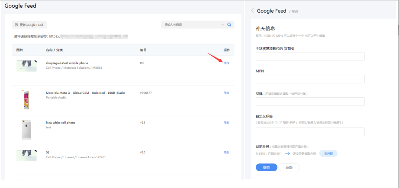Open the thumbnail for product 01
Image resolution: width=399 pixels, height=188 pixels.
(x=26, y=156)
